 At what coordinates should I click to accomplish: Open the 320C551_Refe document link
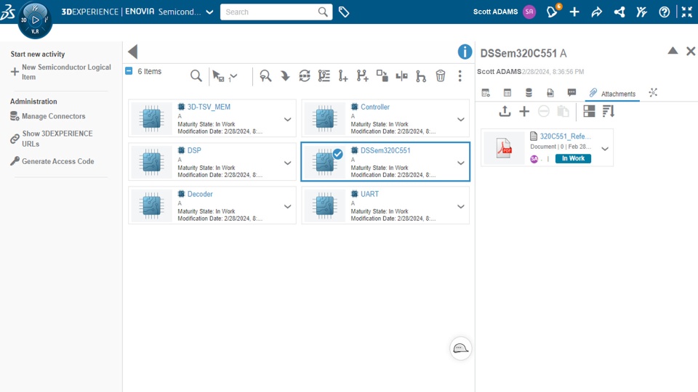566,136
